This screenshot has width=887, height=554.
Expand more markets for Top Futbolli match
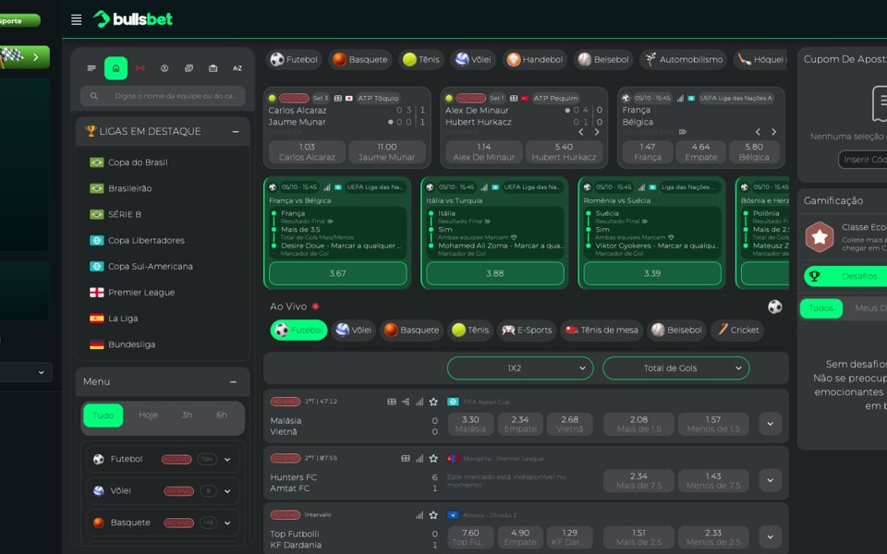[x=771, y=537]
